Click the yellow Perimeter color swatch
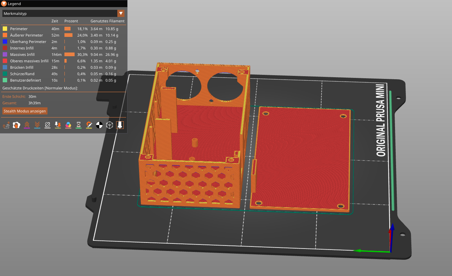Viewport: 452px width, 276px height. pos(4,29)
